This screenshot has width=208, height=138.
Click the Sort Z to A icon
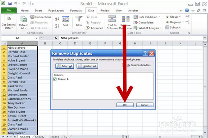(x=57, y=26)
